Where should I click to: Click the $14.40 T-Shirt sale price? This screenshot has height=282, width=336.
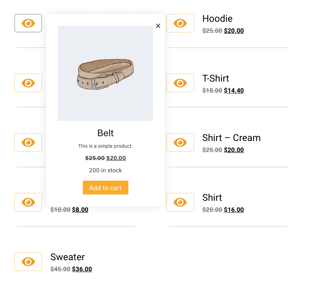coord(234,91)
